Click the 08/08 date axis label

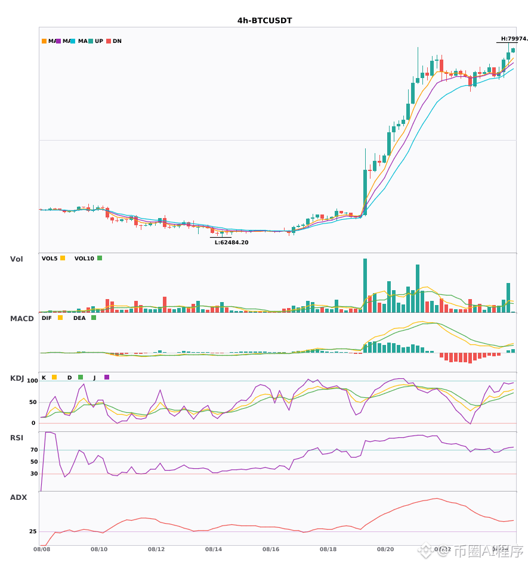[42, 549]
